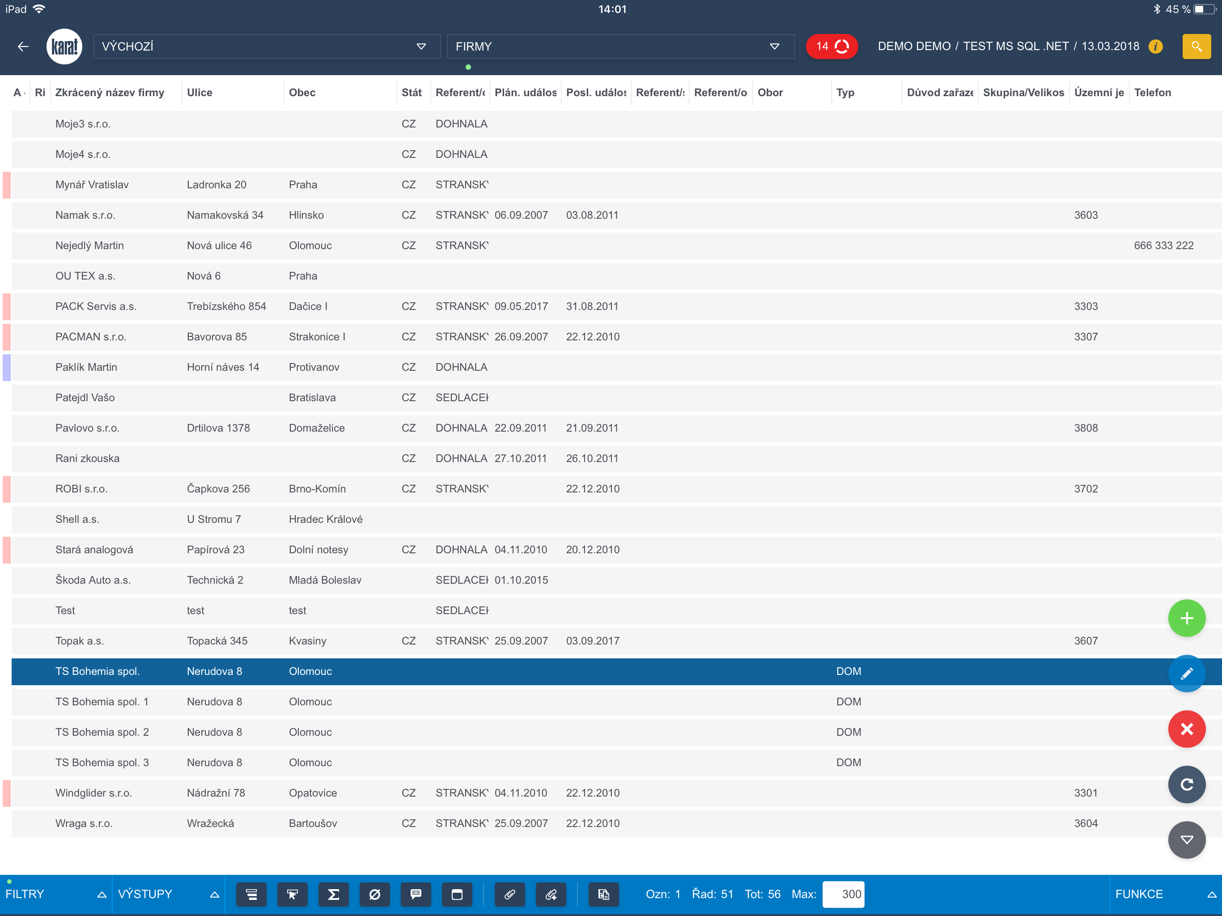Click the Skupina/Velikos column header
The width and height of the screenshot is (1222, 916).
(x=1023, y=92)
